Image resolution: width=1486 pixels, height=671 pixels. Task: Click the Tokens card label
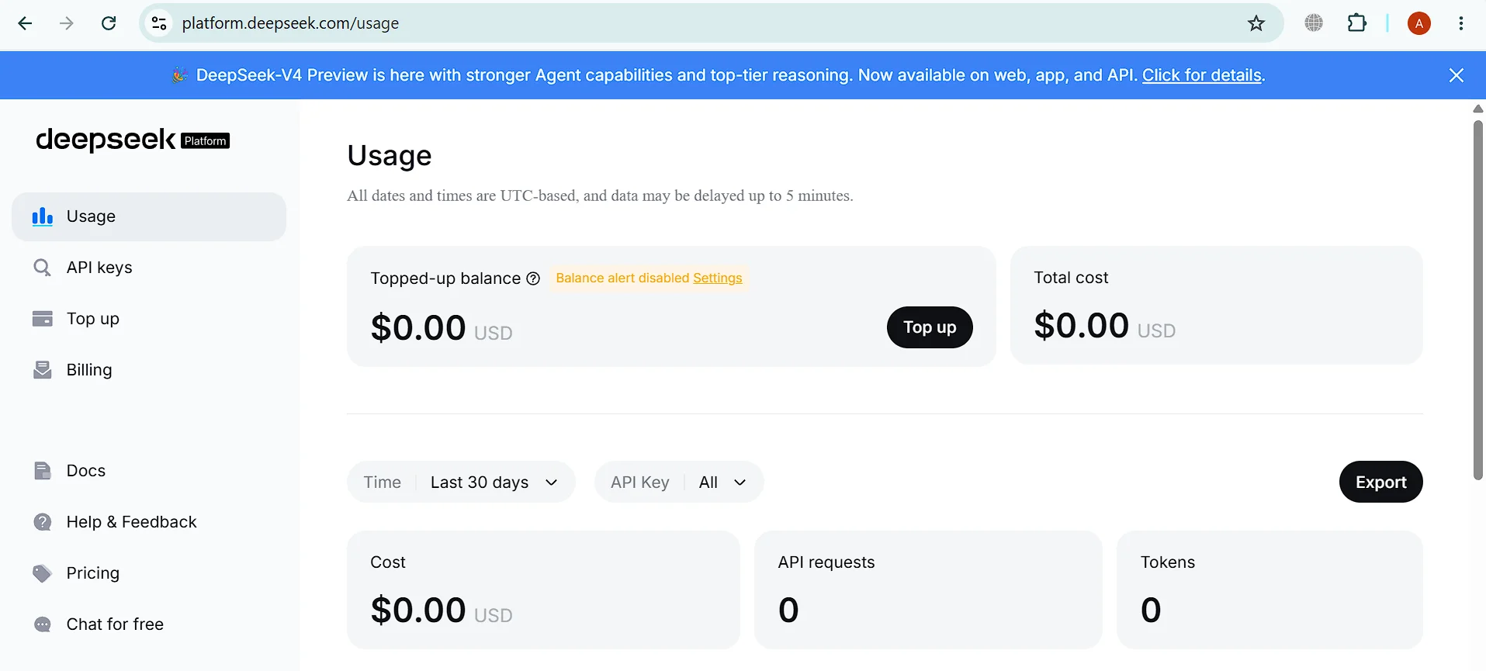coord(1168,562)
